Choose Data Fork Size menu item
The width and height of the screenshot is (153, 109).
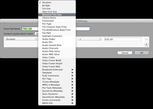[57, 12]
